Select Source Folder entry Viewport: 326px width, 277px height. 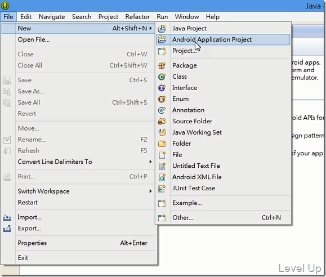pos(223,121)
